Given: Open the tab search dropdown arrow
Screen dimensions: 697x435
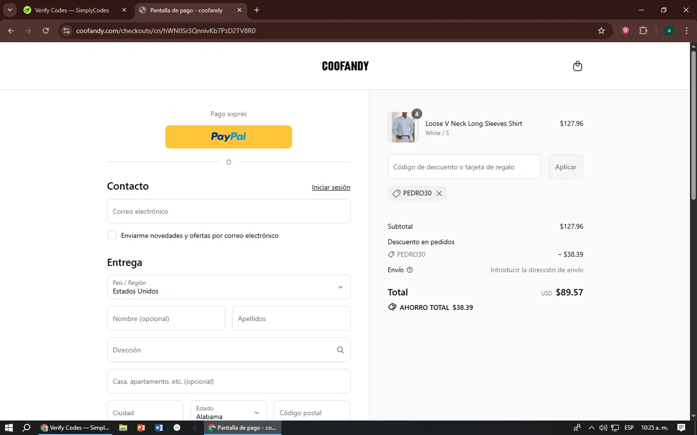Looking at the screenshot, I should (9, 10).
